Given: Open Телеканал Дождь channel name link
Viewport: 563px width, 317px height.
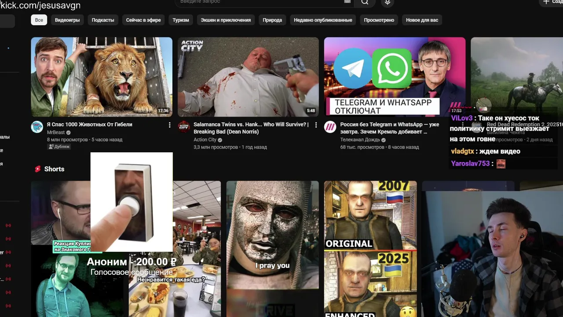Looking at the screenshot, I should click(x=360, y=140).
